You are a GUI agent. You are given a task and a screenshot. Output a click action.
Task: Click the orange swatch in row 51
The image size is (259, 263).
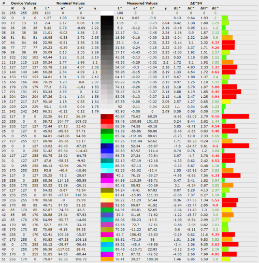click(x=107, y=259)
